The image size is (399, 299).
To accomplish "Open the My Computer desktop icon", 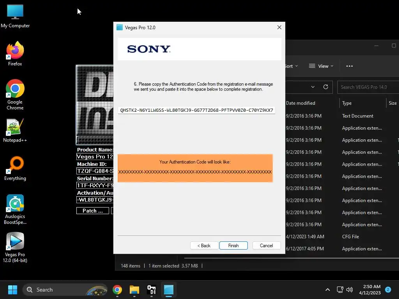I will 15,16.
